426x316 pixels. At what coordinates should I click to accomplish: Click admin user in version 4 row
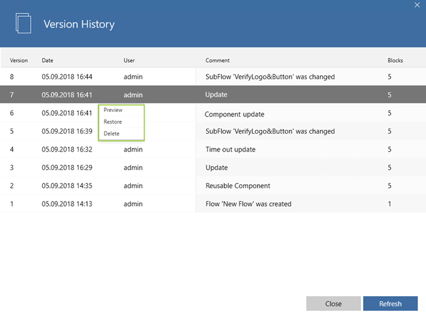[133, 150]
